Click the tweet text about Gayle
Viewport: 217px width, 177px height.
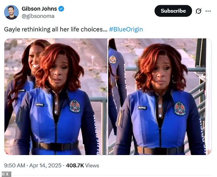pyautogui.click(x=56, y=29)
